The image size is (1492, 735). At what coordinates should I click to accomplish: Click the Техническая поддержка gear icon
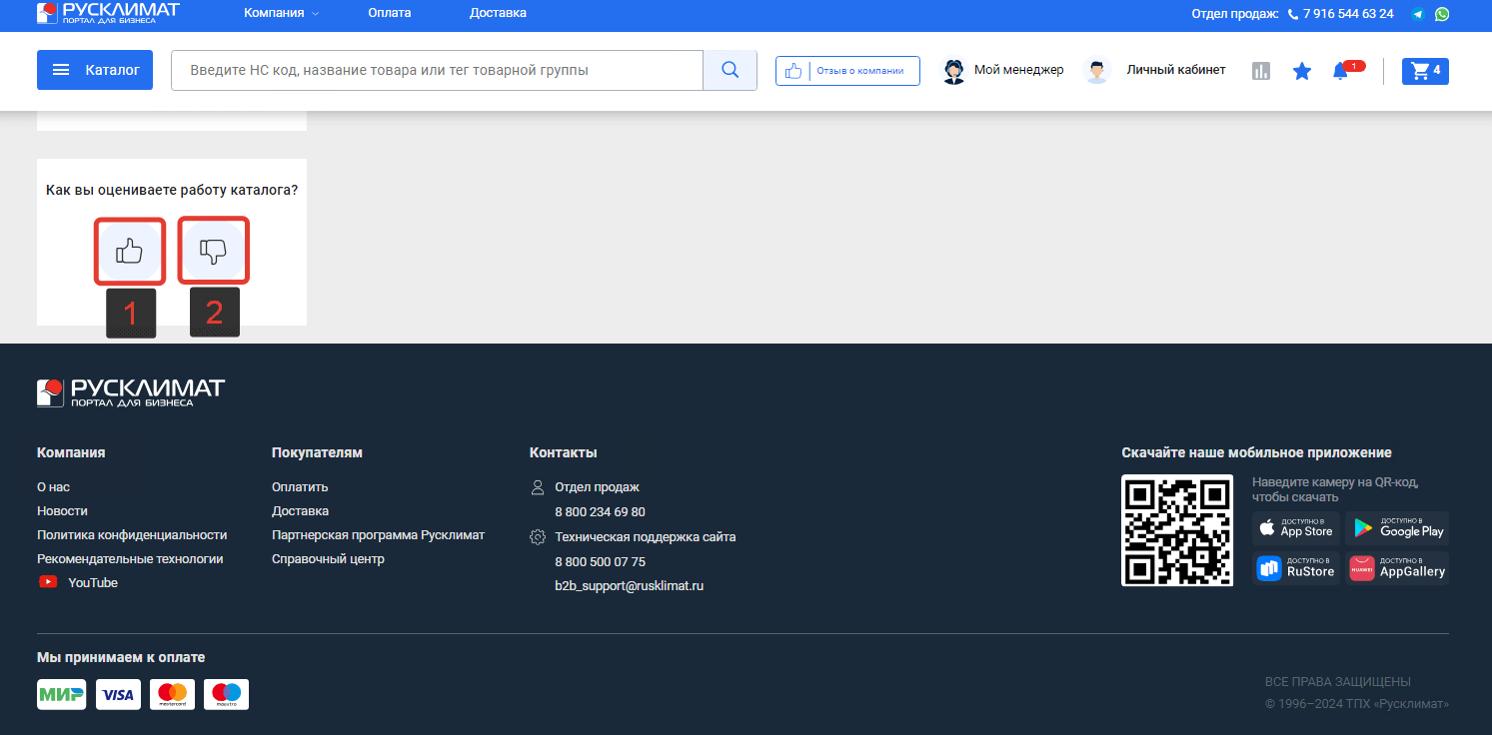(538, 537)
